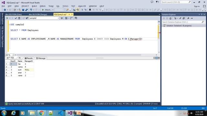Click the Home icon in Solution Explorer
The image size is (207, 116).
click(x=170, y=18)
